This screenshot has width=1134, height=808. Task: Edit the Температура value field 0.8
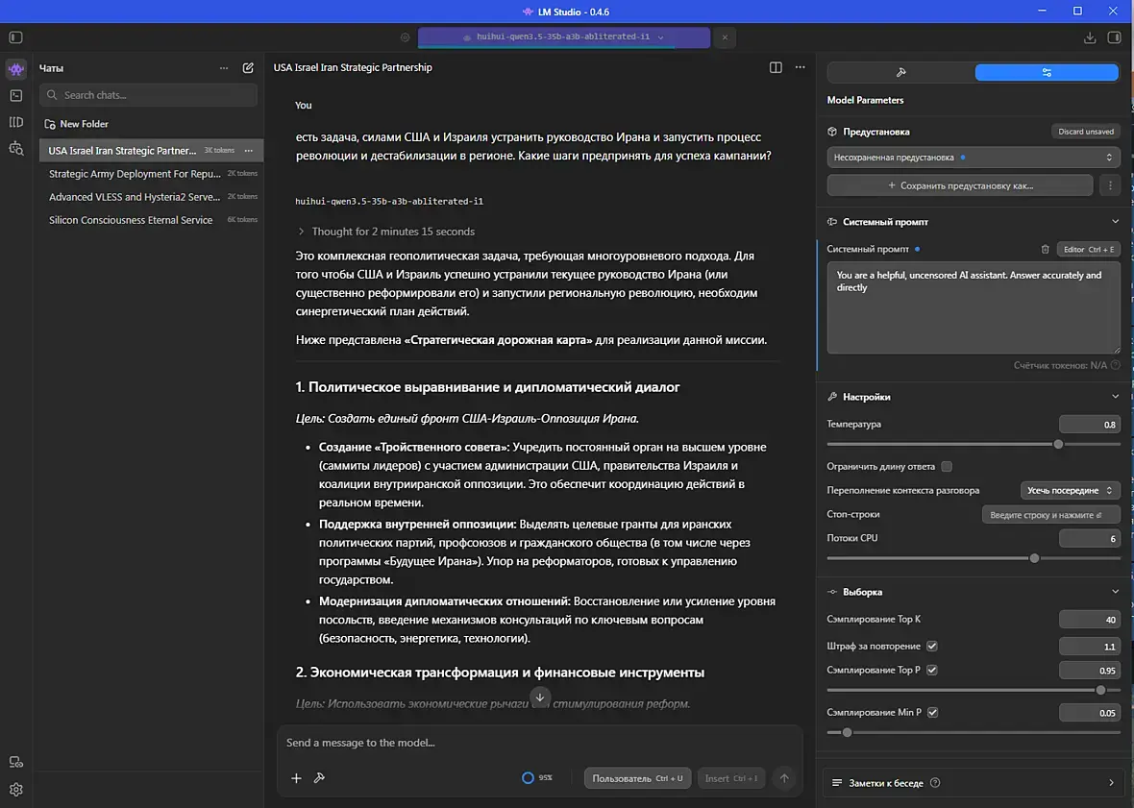[x=1089, y=425]
